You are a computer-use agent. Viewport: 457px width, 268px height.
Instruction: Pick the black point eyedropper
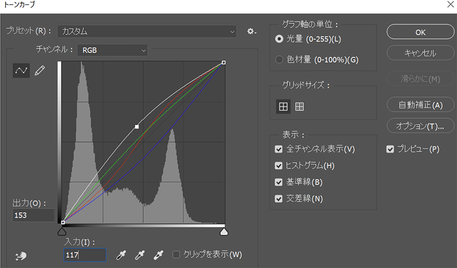coord(121,255)
